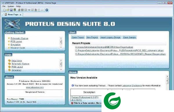Click the Proteus atom logo
174x112 pixels.
12,24
